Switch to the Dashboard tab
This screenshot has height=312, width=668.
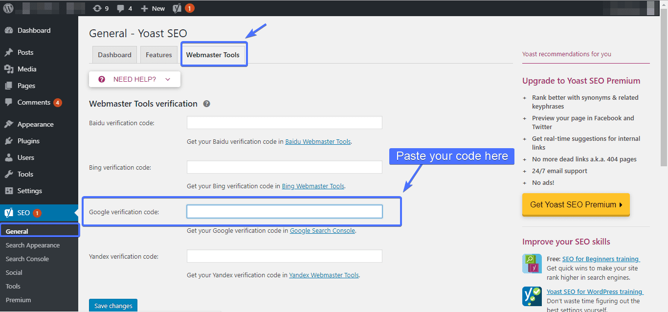click(x=114, y=55)
